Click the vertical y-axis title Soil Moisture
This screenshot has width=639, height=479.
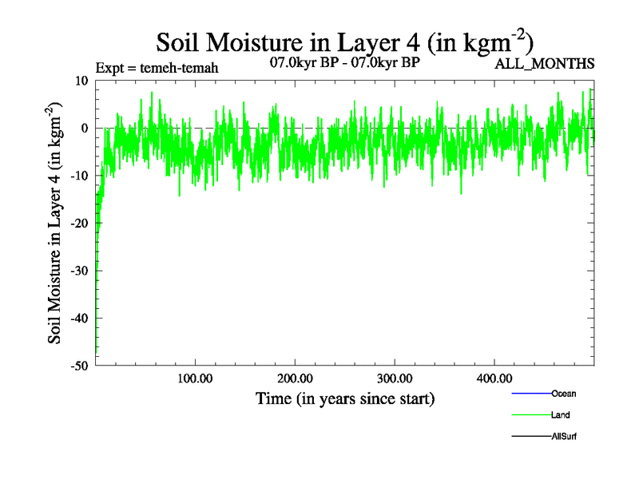(56, 222)
